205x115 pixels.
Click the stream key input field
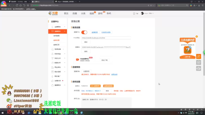(x=106, y=47)
